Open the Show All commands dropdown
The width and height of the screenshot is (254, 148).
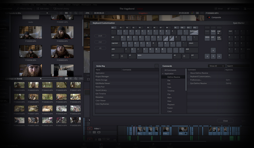216,66
